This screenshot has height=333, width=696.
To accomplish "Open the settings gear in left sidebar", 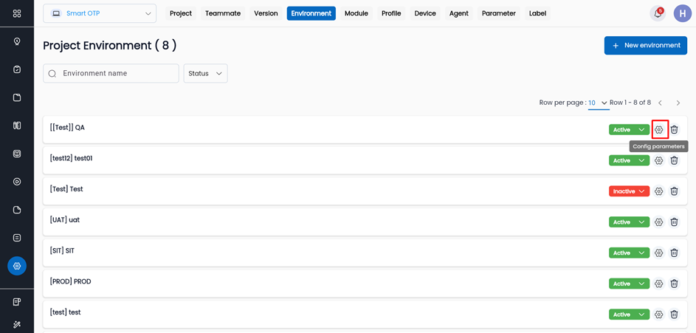I will 17,266.
